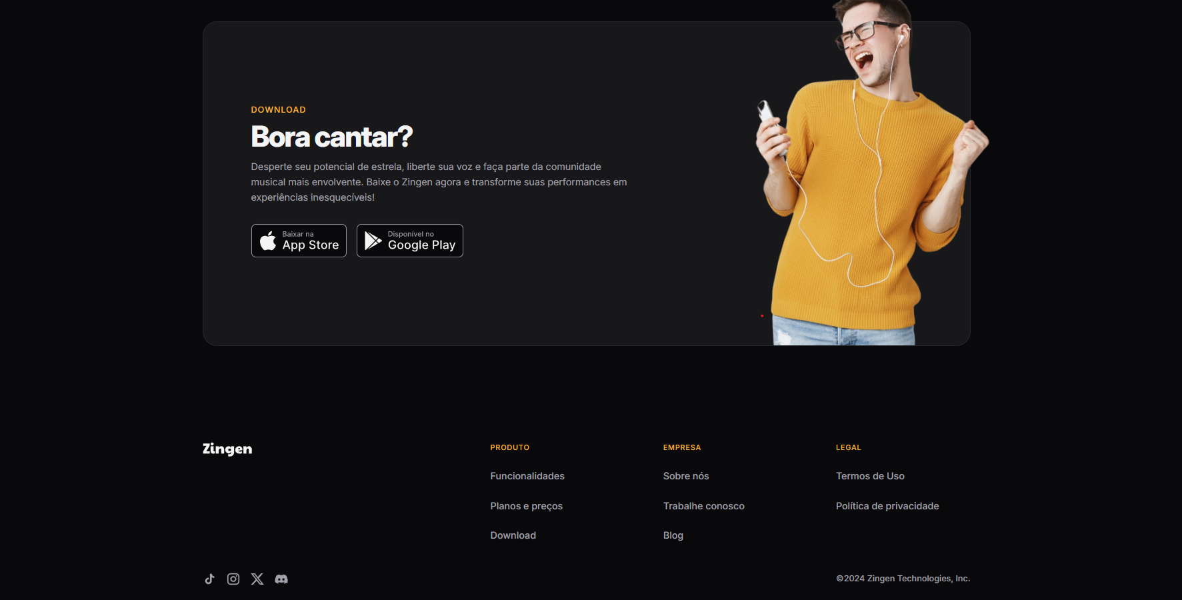Viewport: 1182px width, 600px height.
Task: Open the Termos de Uso link
Action: coord(870,476)
